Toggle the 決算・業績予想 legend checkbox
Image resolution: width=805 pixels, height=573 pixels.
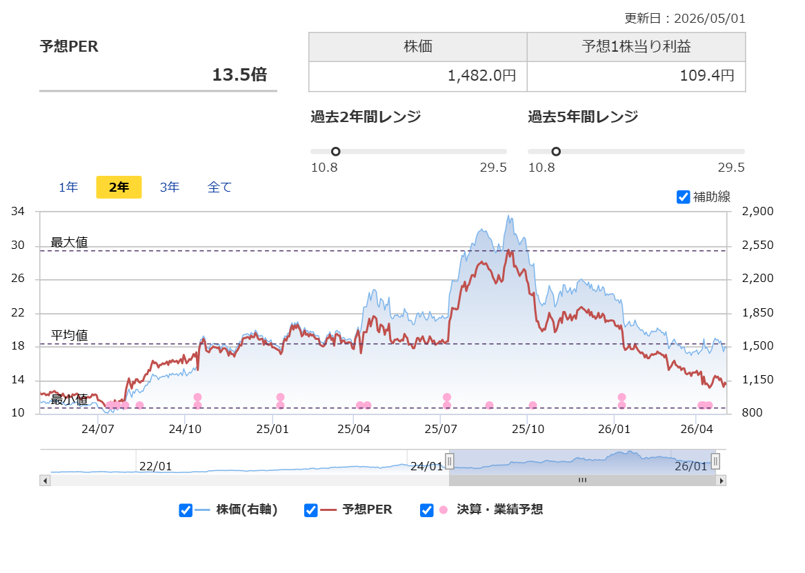click(x=426, y=510)
